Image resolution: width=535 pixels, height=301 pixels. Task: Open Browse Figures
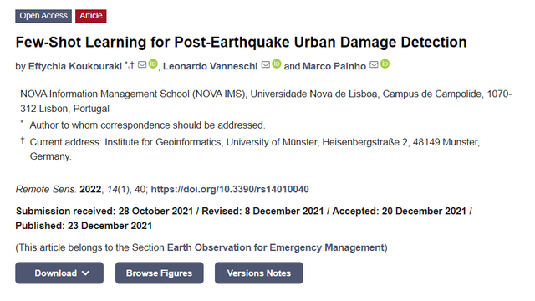pos(160,273)
